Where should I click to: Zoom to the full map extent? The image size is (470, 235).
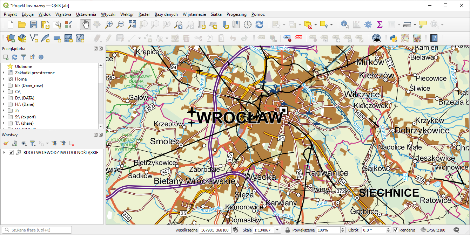click(x=132, y=25)
